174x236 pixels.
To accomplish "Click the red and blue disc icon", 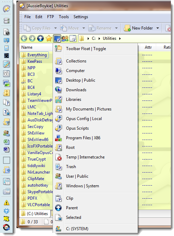I will pyautogui.click(x=7, y=227).
